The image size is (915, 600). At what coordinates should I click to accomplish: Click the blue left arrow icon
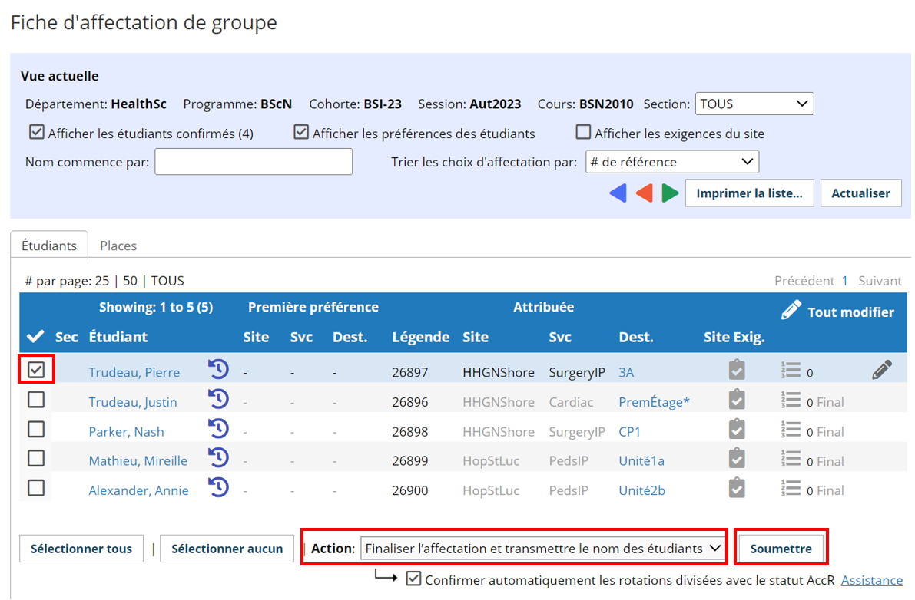click(618, 193)
